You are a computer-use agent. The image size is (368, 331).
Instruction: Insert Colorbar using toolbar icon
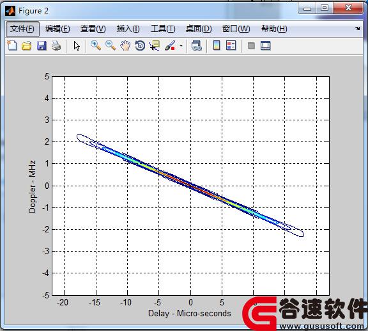[x=217, y=45]
